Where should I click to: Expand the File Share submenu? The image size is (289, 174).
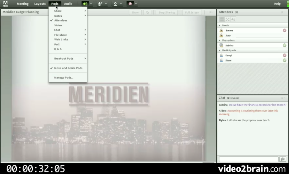68,35
